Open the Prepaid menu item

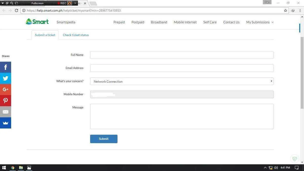click(x=119, y=22)
